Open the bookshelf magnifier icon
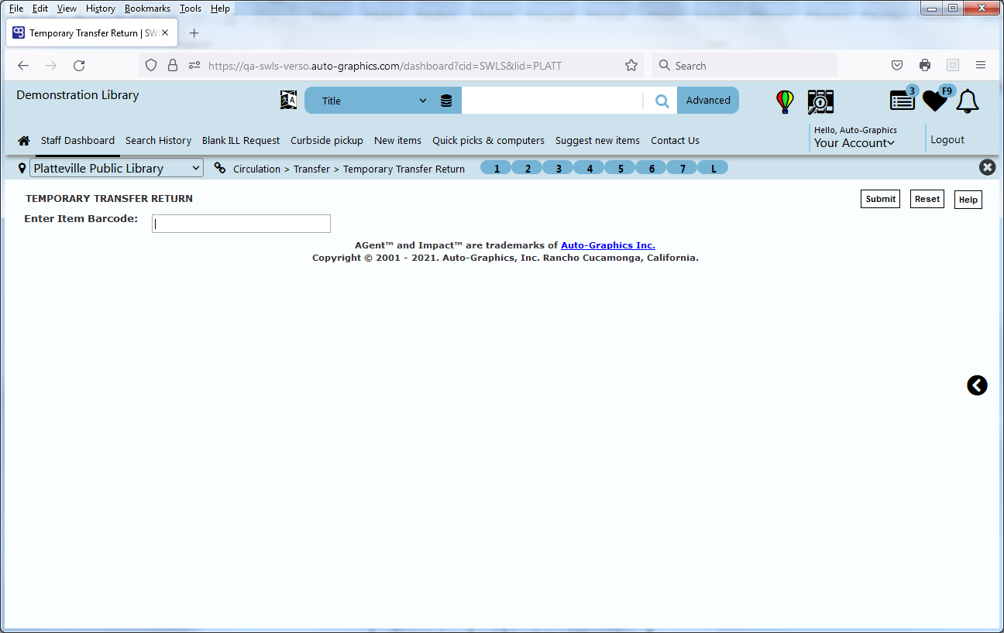Screen dimensions: 1004x633 coord(820,101)
